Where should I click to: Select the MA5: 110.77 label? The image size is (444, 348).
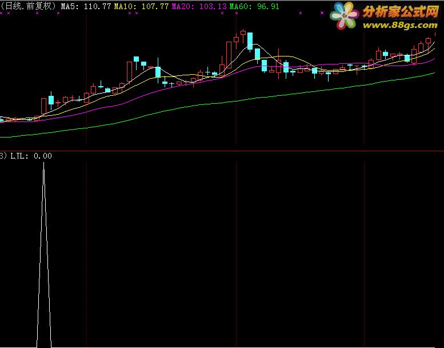pos(86,6)
